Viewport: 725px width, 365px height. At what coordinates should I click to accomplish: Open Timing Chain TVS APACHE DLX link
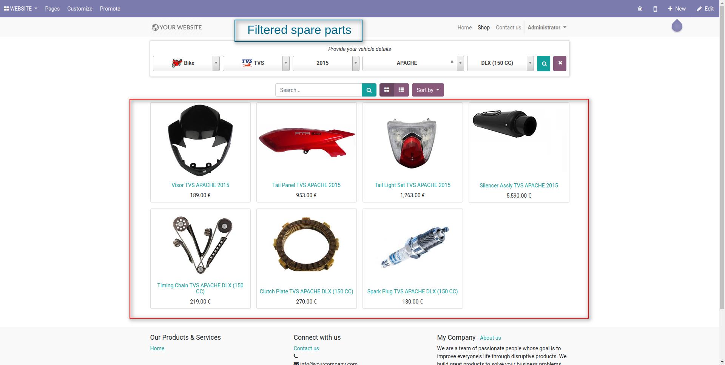tap(200, 288)
